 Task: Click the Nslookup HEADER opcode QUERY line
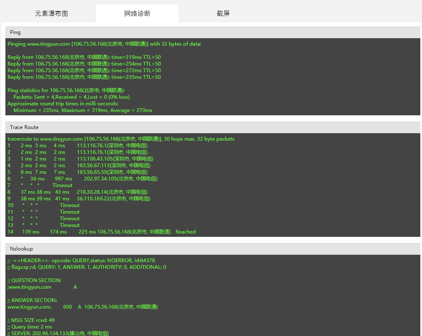click(x=81, y=261)
